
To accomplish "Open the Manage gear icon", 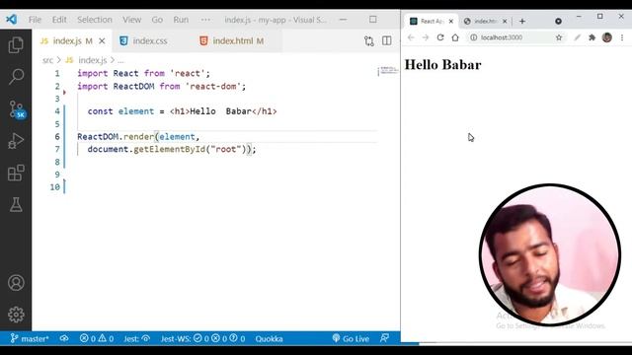I will tap(16, 315).
